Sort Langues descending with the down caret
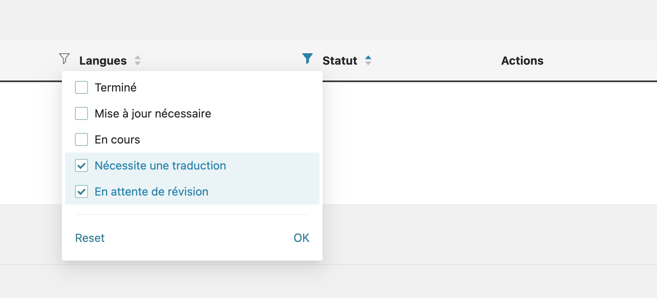Screen dimensions: 657x298 click(x=138, y=63)
